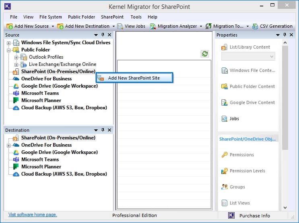Click the Groups people icon

click(225, 187)
